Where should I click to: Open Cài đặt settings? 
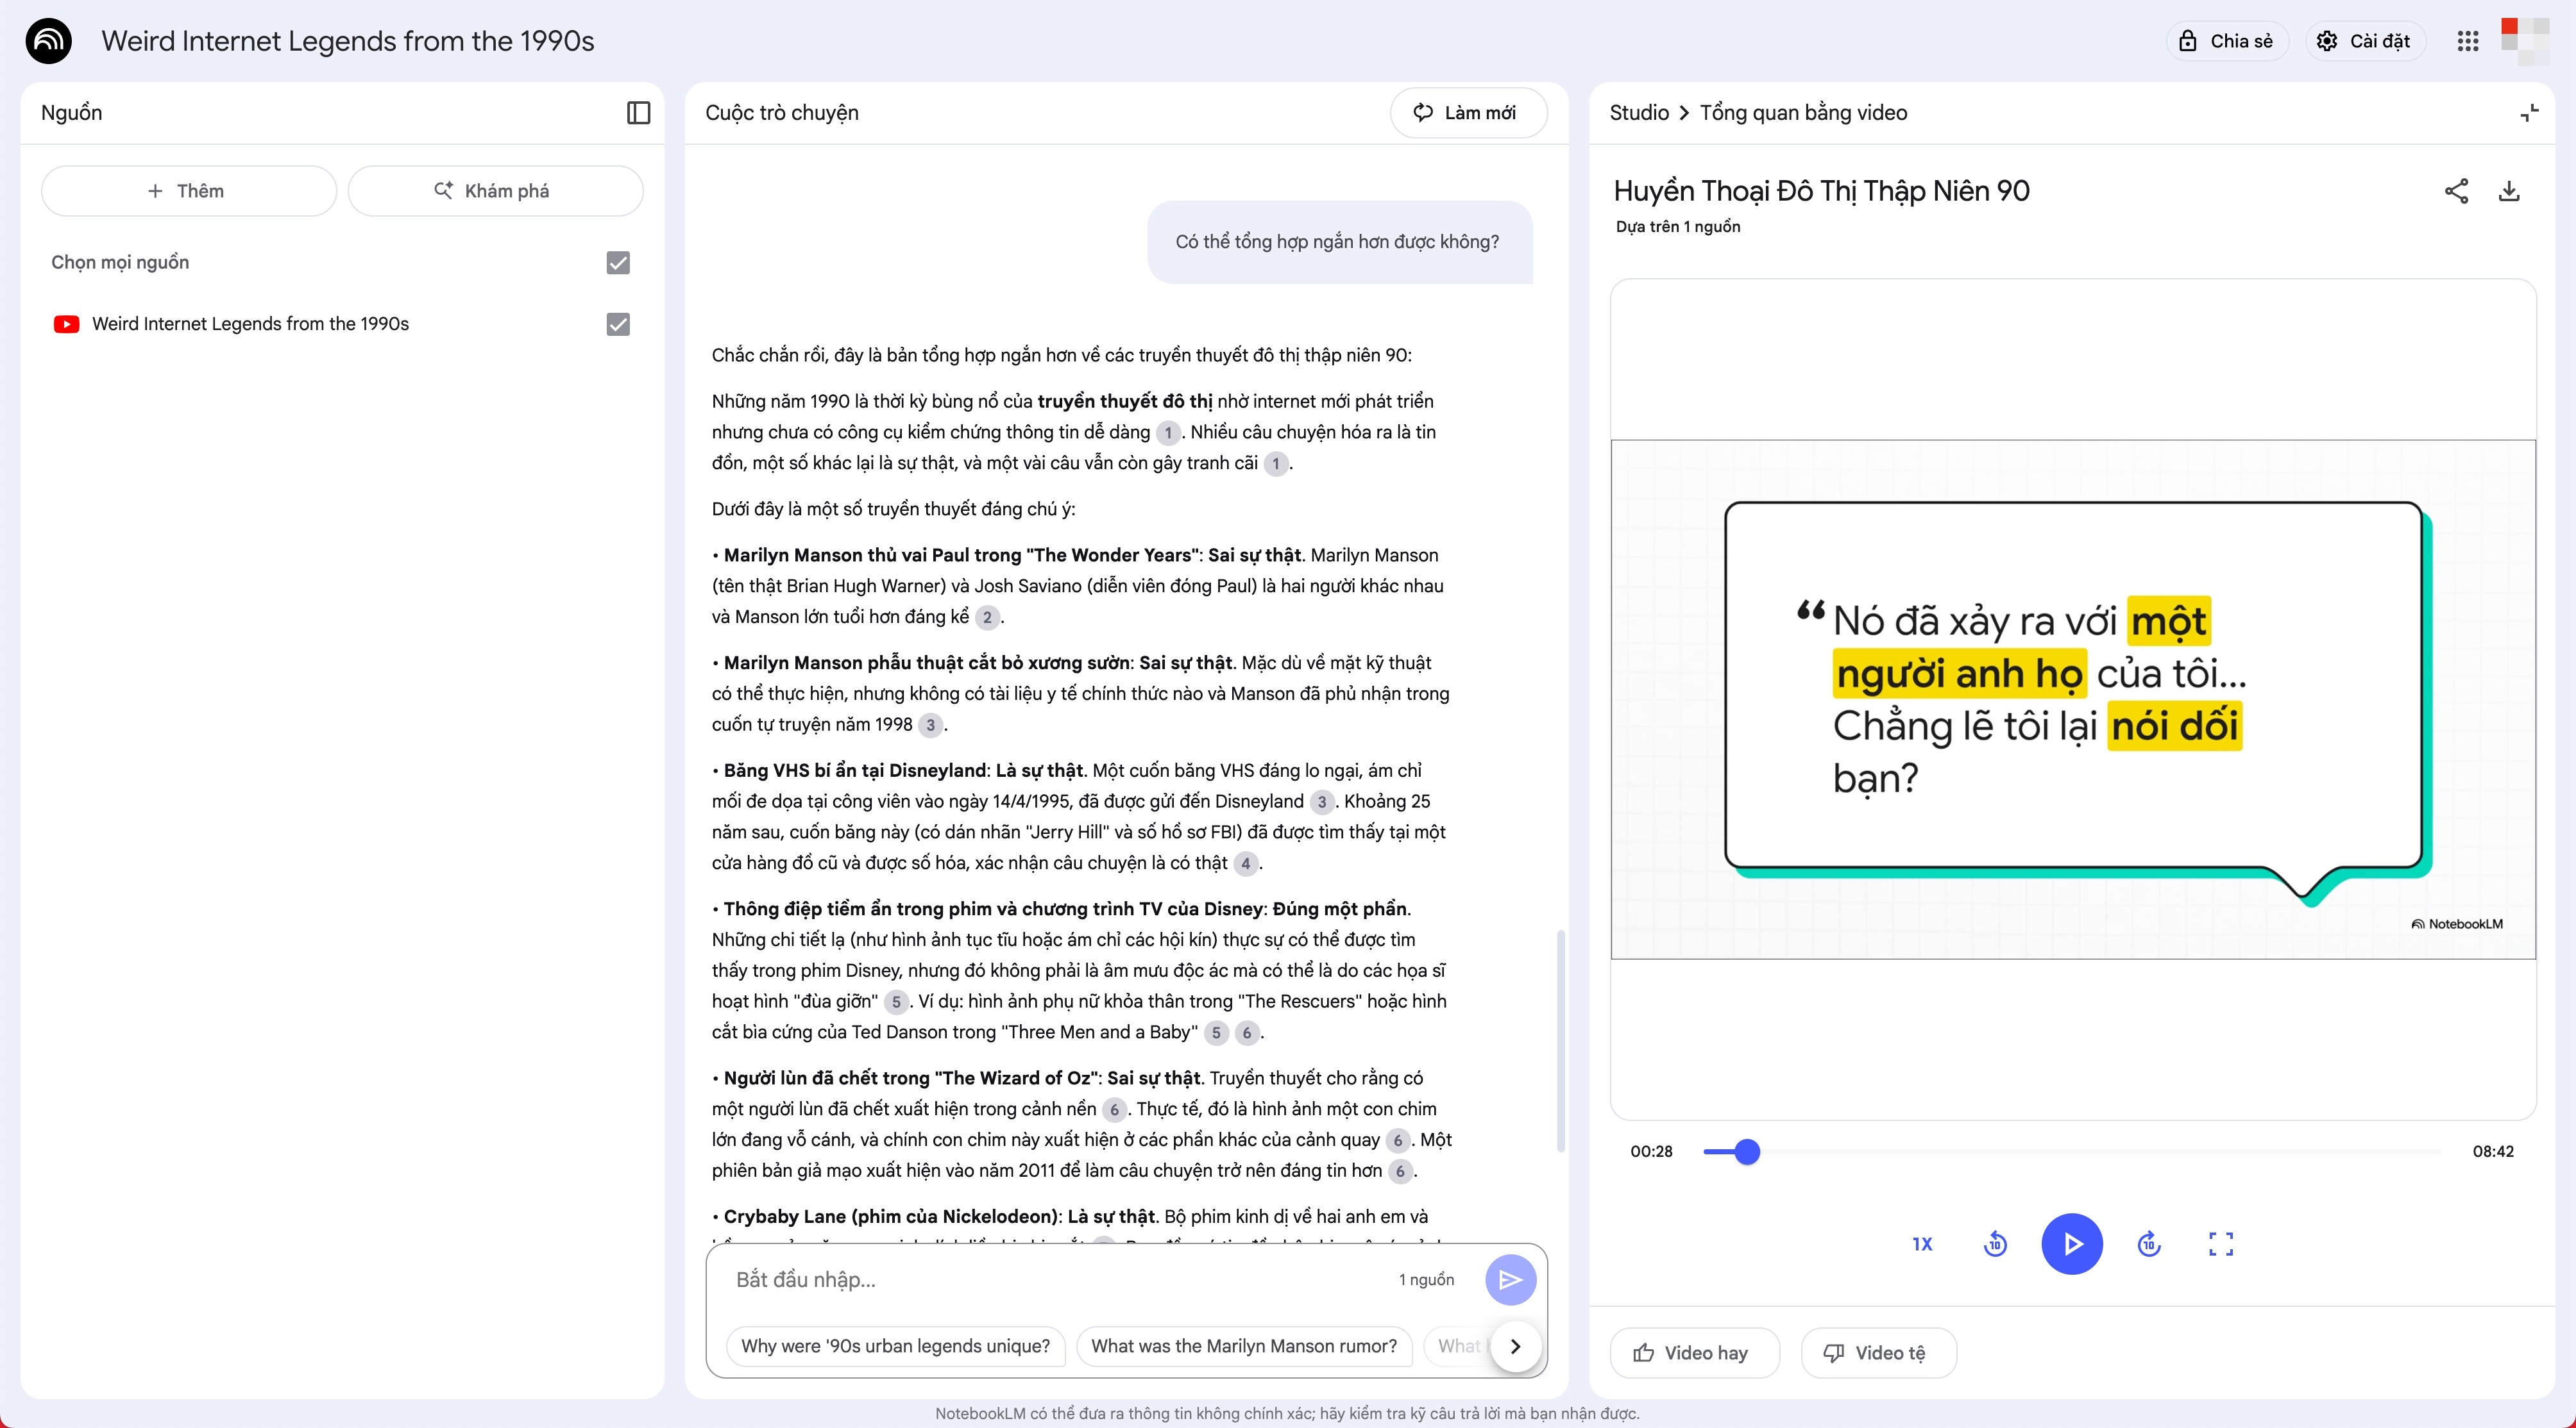[2364, 41]
